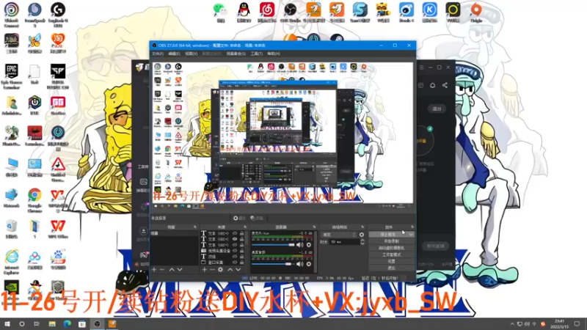Open the 场景集合(S) menu
This screenshot has height=330, width=587.
[236, 54]
